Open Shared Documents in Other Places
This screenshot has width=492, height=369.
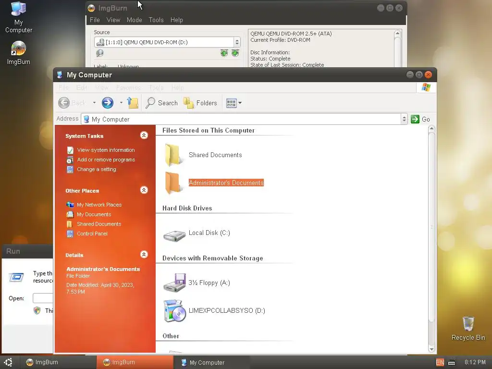99,224
